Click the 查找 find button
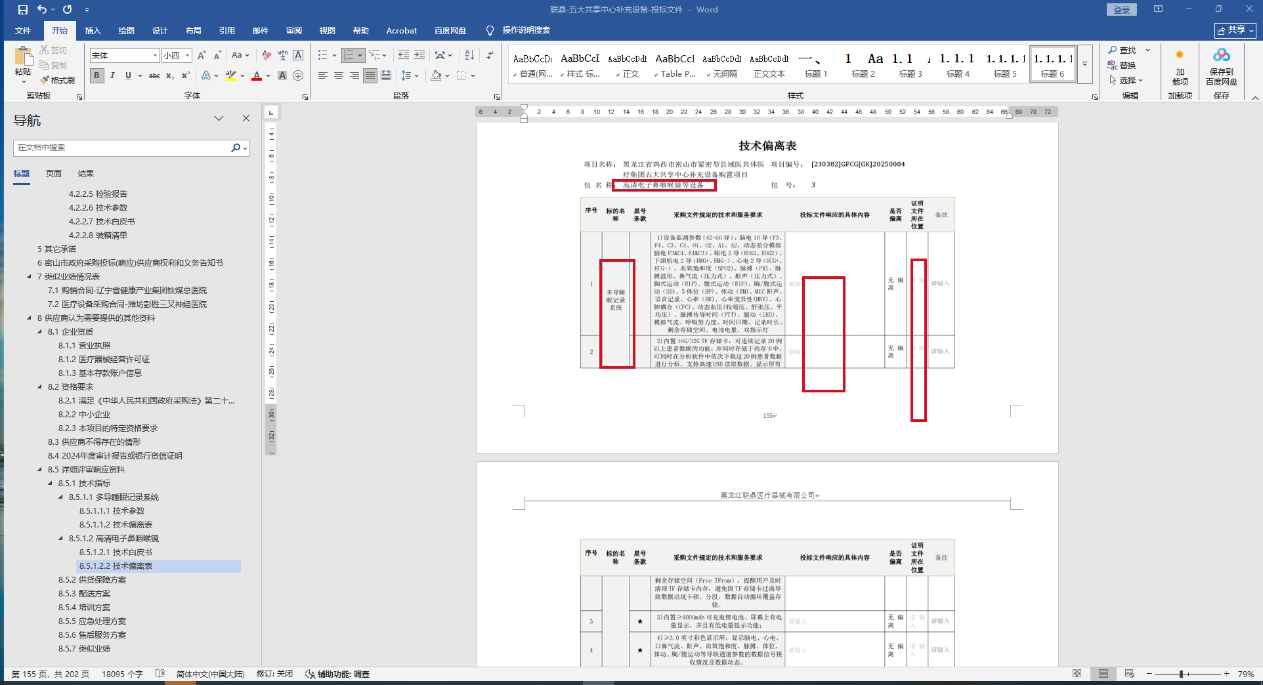1263x685 pixels. [1122, 50]
